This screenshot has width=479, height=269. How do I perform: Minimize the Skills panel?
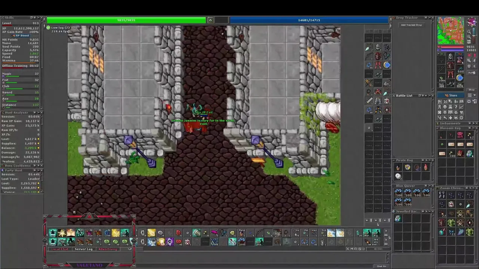(38, 18)
